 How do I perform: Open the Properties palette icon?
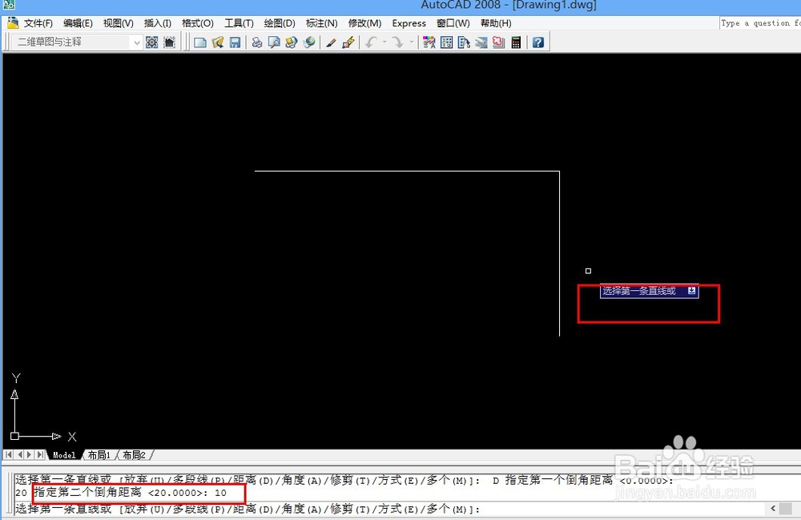429,42
